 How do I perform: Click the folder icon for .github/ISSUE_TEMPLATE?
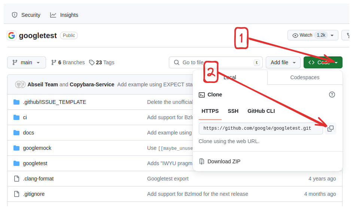point(16,102)
